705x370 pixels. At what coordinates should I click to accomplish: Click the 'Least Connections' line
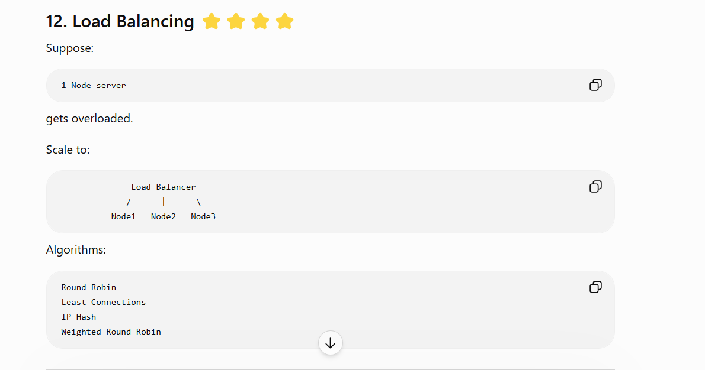click(104, 302)
